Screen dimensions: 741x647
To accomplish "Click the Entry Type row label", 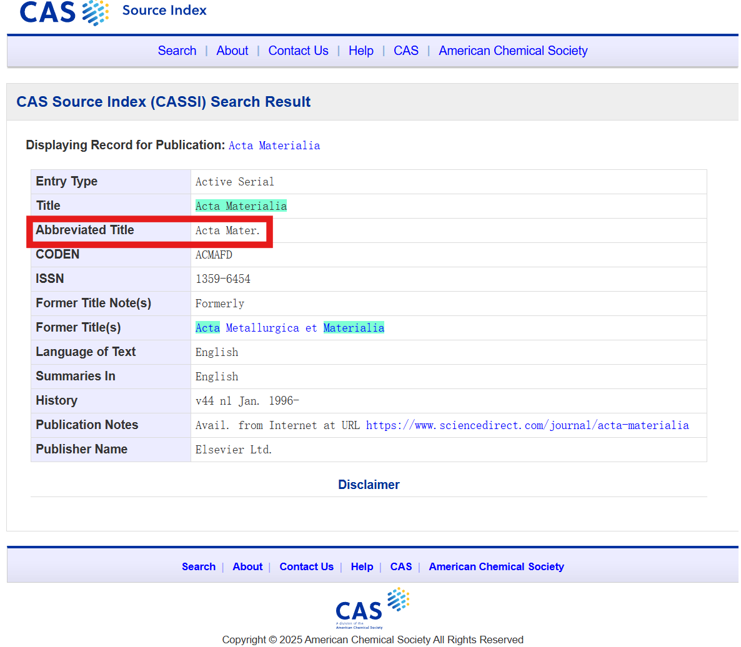I will point(67,181).
